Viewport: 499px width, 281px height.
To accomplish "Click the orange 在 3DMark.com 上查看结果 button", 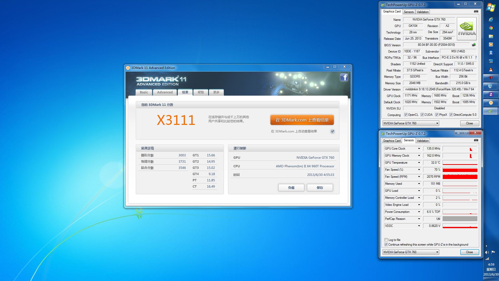I will tap(302, 120).
